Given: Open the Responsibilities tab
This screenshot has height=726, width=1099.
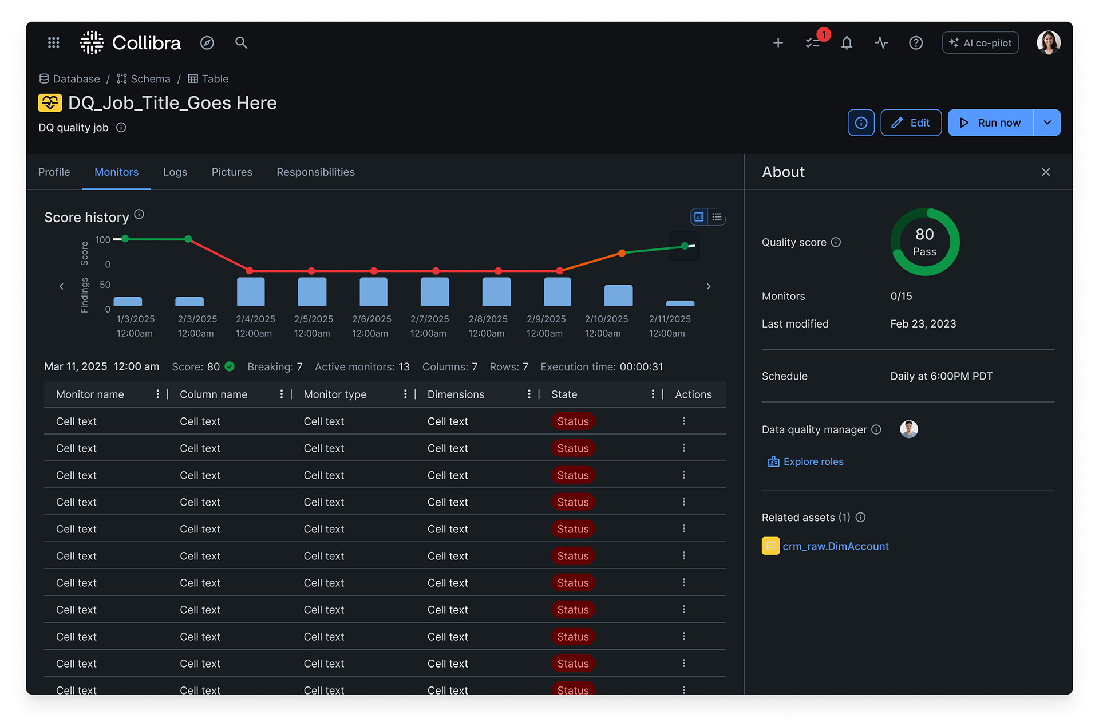Looking at the screenshot, I should [315, 172].
